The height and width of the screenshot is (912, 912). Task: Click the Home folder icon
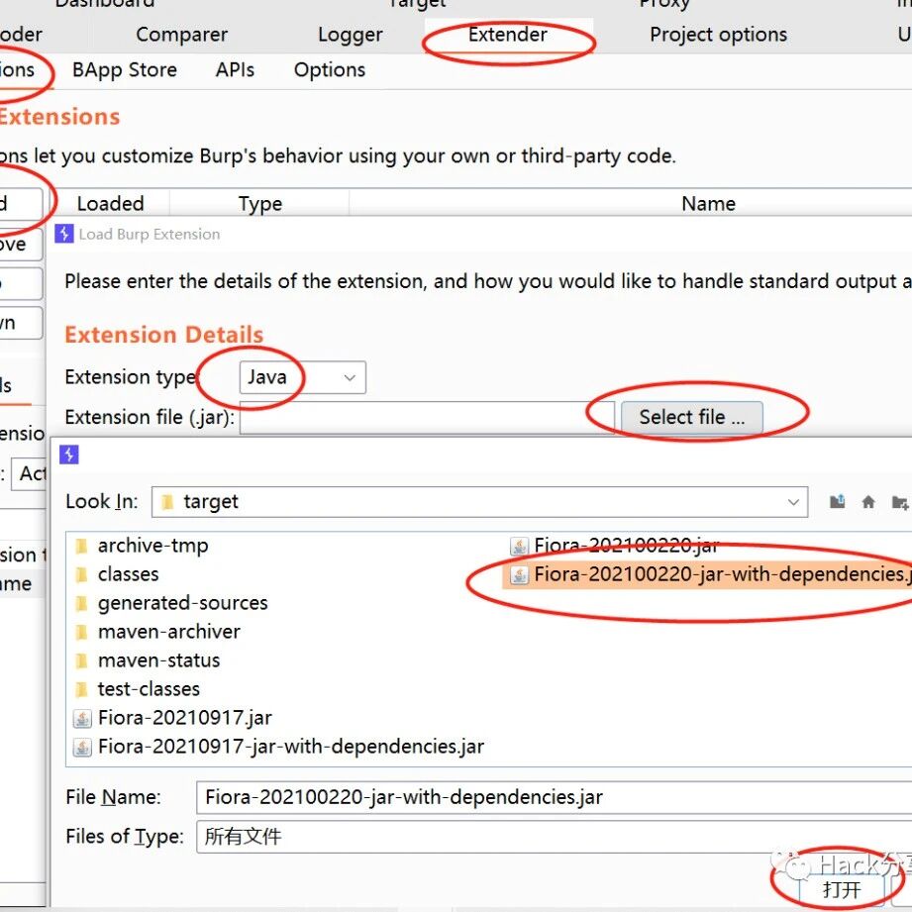[x=867, y=501]
